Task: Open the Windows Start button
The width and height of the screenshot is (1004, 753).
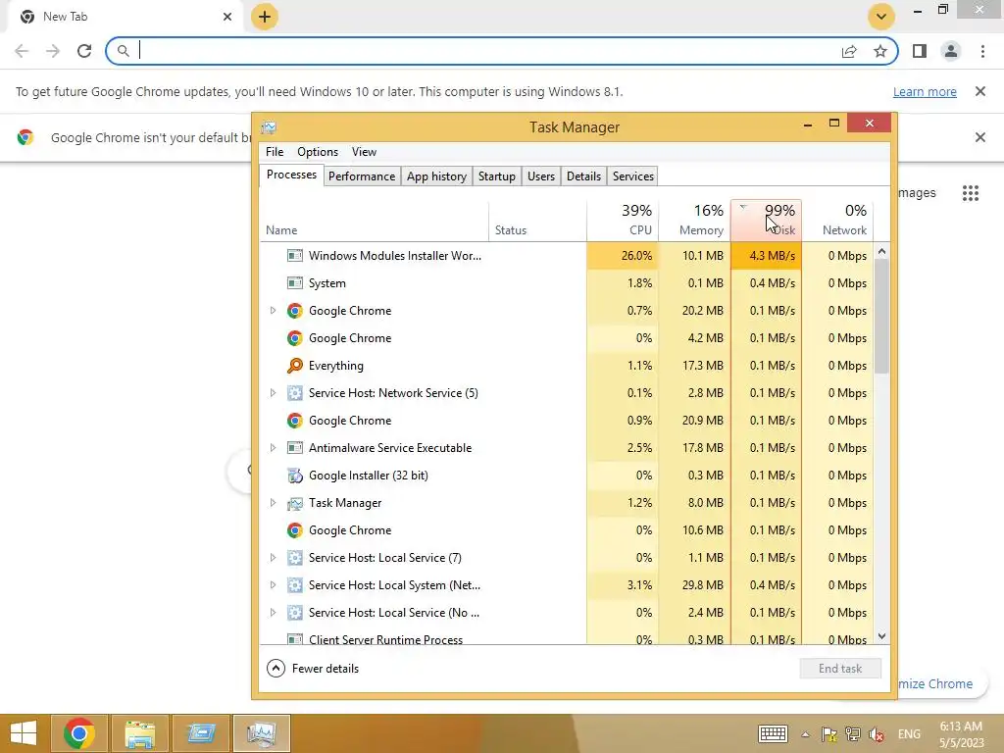Action: click(x=24, y=733)
